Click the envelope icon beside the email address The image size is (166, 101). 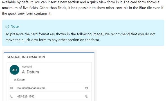11,88
